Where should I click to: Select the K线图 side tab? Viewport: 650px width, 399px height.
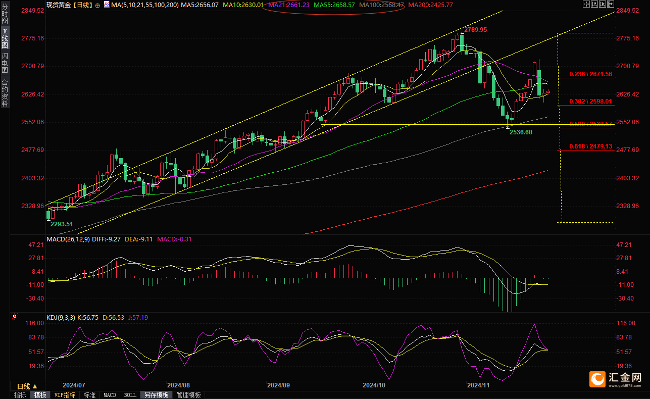pyautogui.click(x=5, y=38)
